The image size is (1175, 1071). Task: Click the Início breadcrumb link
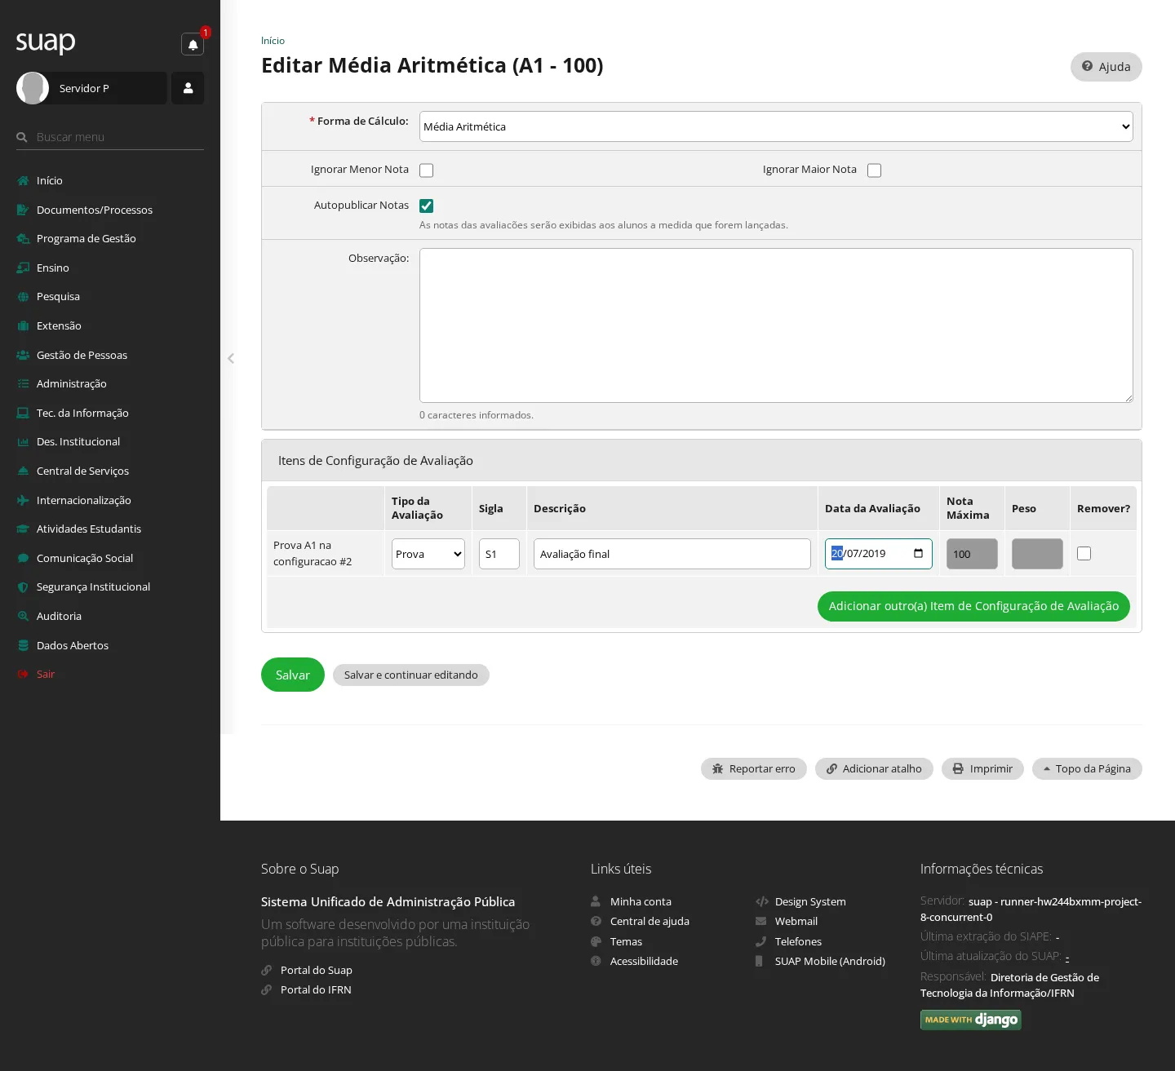(273, 41)
